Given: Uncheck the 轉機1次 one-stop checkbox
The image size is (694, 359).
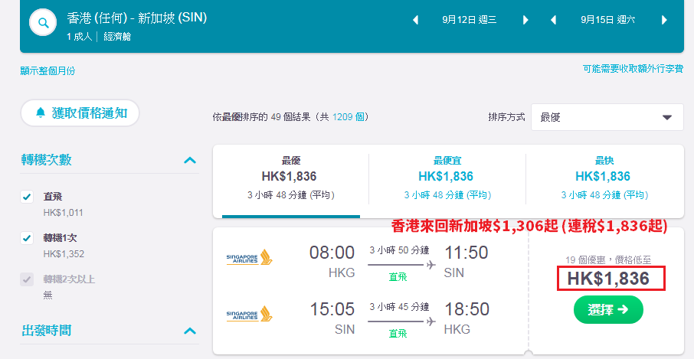Looking at the screenshot, I should (x=27, y=238).
